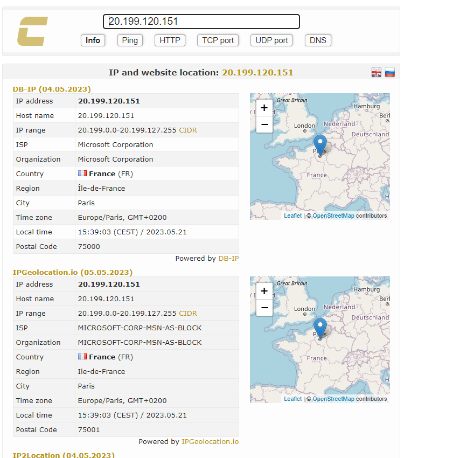Viewport: 467px width, 458px height.
Task: Open OpenStreetMap link on DB-IP map
Action: point(333,216)
